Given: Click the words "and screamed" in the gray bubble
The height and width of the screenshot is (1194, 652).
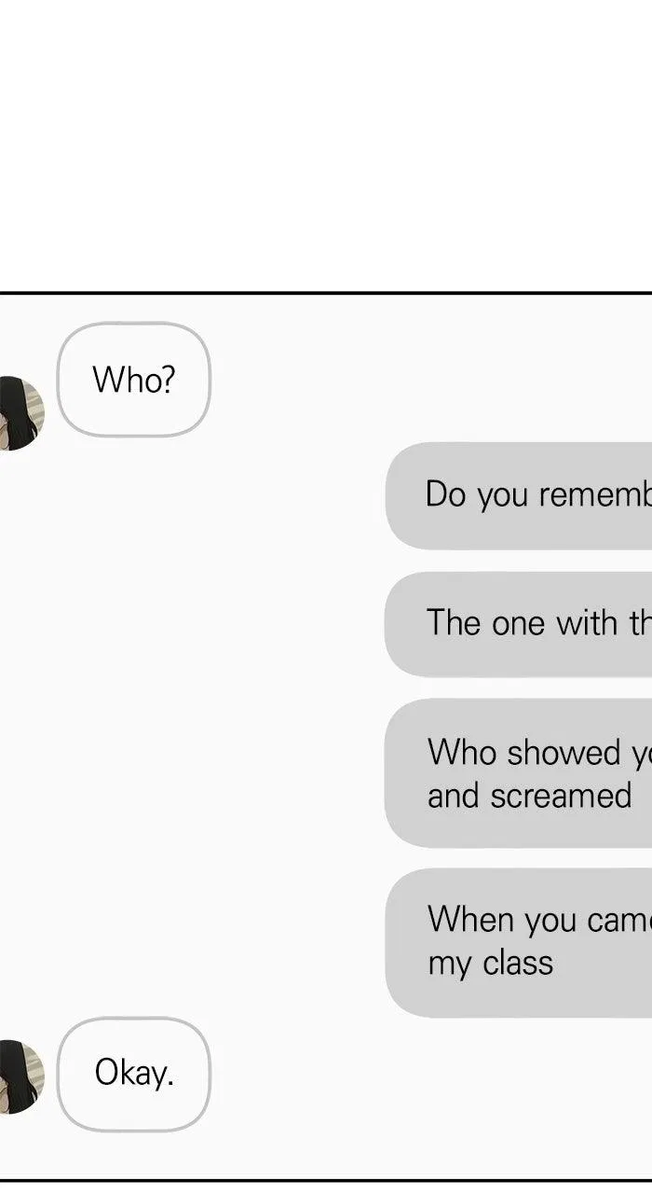Looking at the screenshot, I should tap(530, 797).
